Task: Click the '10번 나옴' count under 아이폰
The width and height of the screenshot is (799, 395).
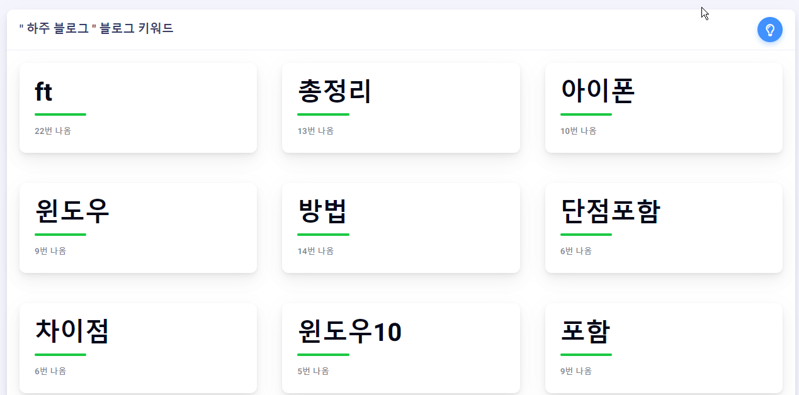Action: coord(577,131)
